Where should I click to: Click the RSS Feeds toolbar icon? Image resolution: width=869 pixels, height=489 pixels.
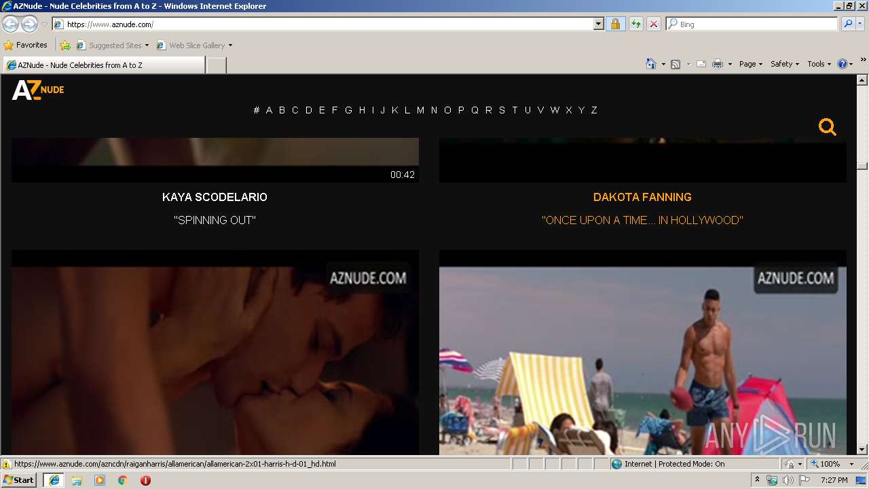[x=676, y=64]
